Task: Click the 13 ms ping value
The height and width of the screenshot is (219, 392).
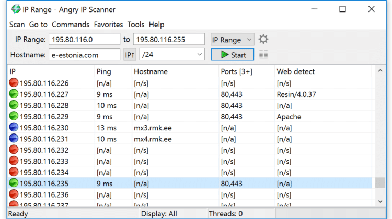Action: [107, 128]
